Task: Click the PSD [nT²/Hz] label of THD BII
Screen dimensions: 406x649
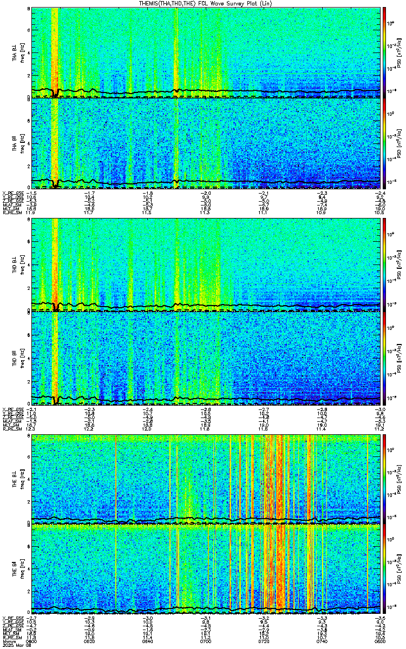Action: (400, 359)
